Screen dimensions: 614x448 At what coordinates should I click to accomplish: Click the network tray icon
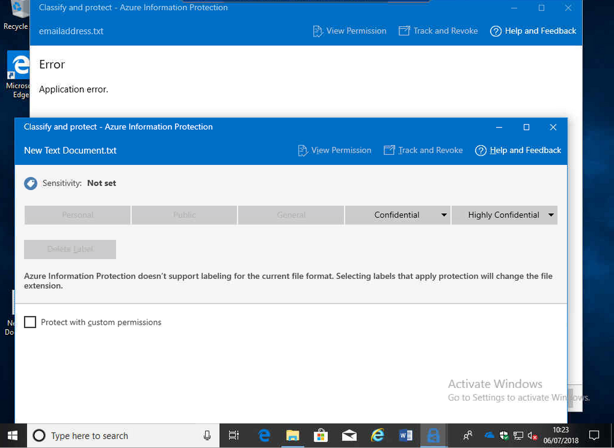coord(518,436)
